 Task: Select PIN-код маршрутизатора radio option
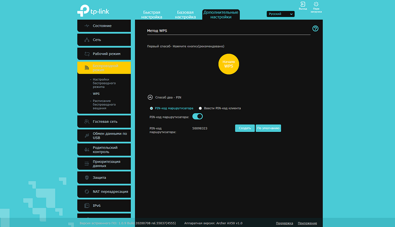pyautogui.click(x=151, y=108)
